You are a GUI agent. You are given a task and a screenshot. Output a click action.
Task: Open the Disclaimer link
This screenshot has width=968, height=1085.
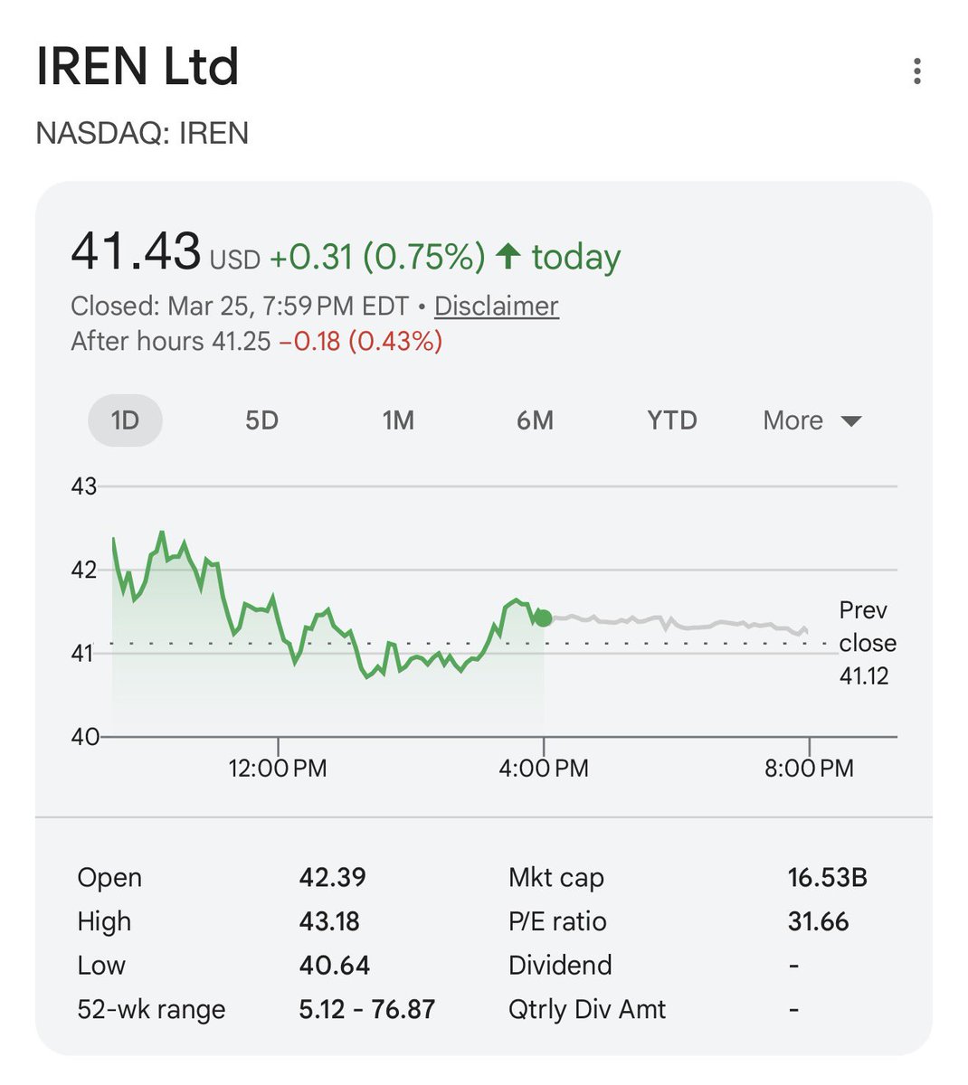click(x=497, y=306)
